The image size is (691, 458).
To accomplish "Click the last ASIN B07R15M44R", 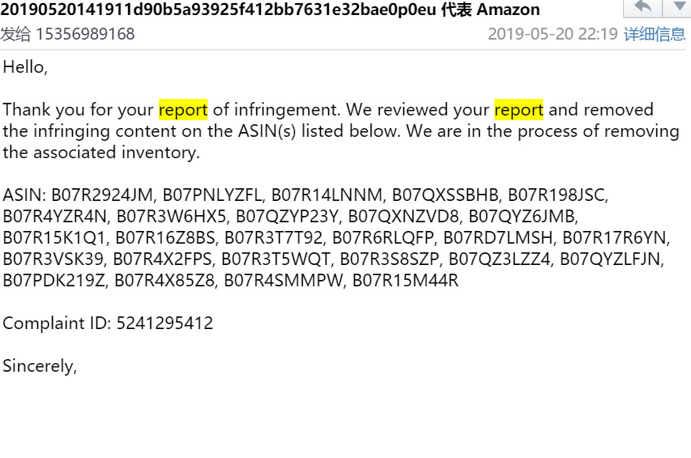I will pyautogui.click(x=405, y=280).
